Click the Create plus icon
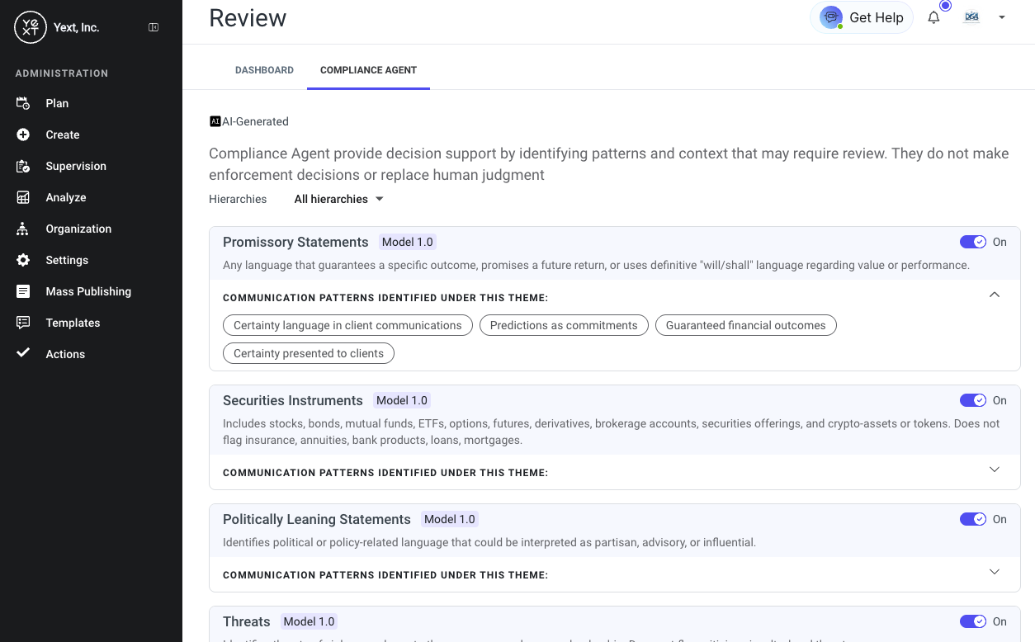The width and height of the screenshot is (1035, 642). 23,135
